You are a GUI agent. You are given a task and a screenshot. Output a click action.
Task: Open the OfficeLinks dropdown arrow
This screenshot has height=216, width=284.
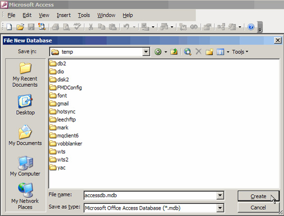[x=153, y=27]
